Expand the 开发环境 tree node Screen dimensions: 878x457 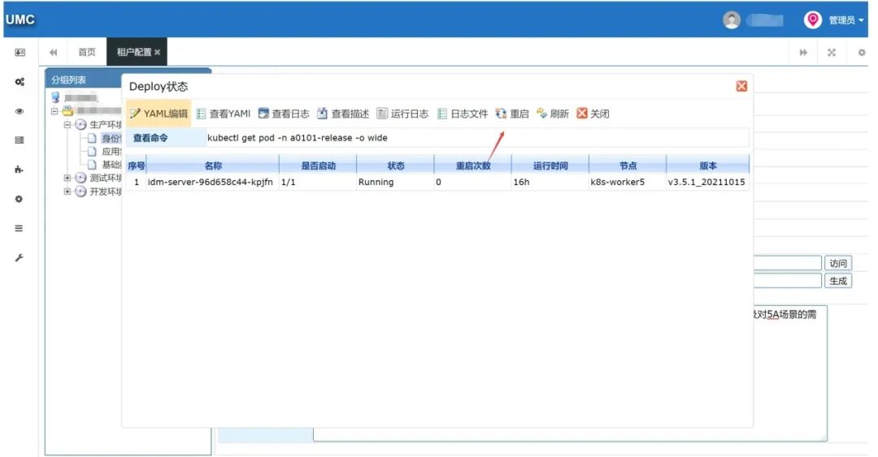[x=67, y=192]
